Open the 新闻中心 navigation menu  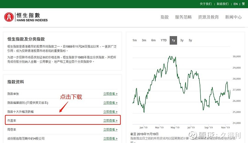233,17
